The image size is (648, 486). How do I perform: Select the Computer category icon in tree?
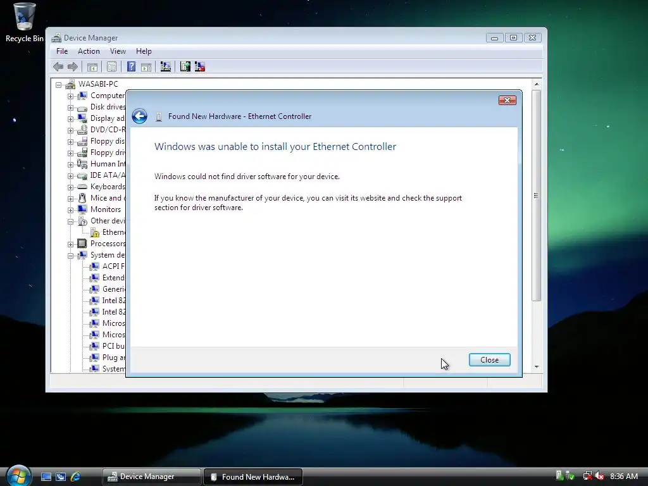[x=82, y=96]
